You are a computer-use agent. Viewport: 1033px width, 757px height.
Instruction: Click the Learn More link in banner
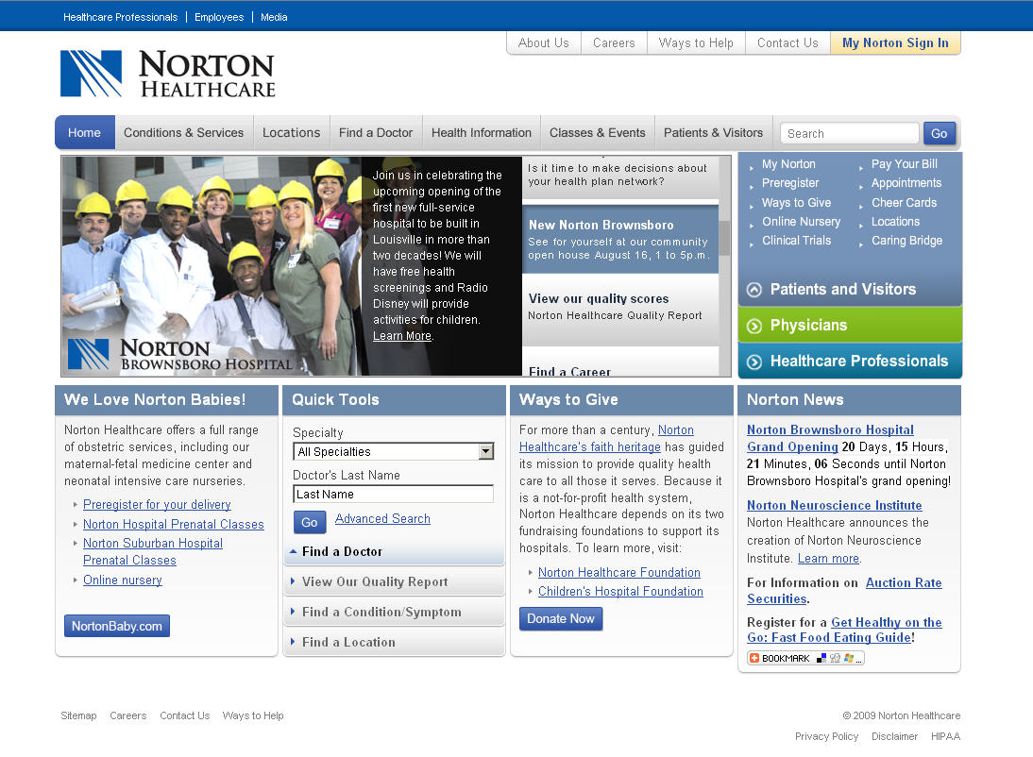pos(402,336)
